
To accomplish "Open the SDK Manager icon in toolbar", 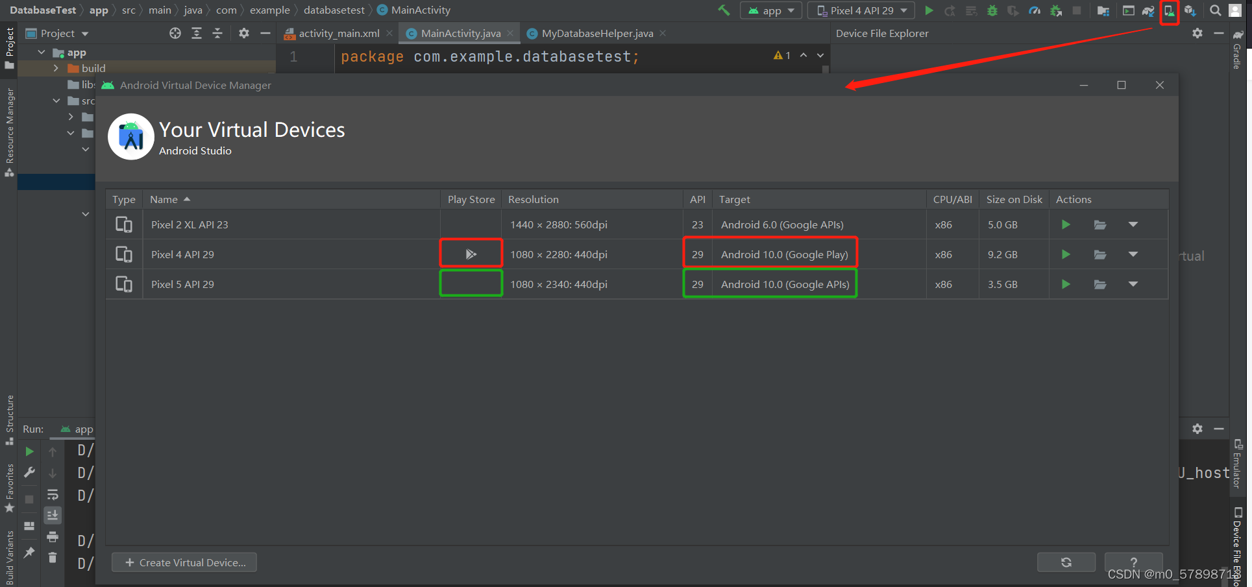I will click(1190, 10).
